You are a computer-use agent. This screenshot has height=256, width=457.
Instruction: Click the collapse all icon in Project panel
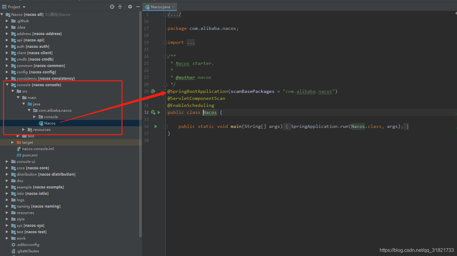pos(120,7)
